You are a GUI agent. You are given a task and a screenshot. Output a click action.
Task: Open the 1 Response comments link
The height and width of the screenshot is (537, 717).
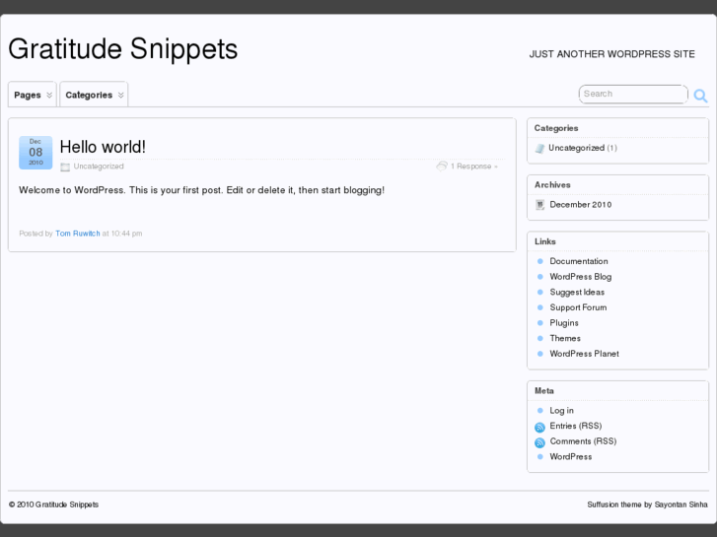(x=470, y=167)
